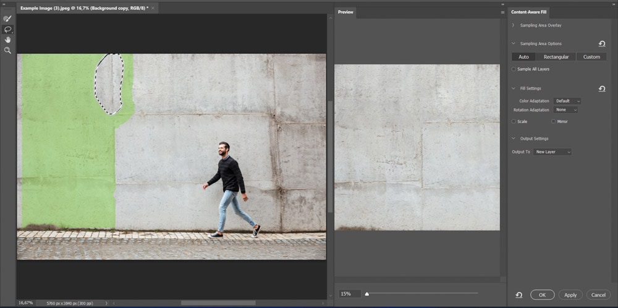Image resolution: width=618 pixels, height=308 pixels.
Task: Select the Content-Aware Fill panel tab
Action: (528, 12)
